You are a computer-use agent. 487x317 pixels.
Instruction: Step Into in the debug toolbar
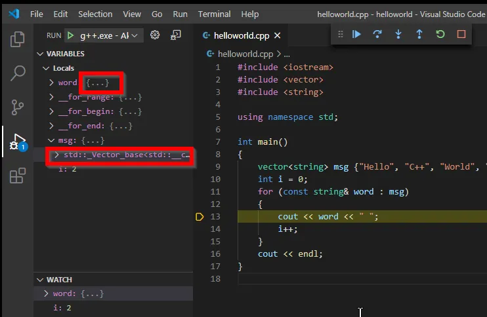398,34
